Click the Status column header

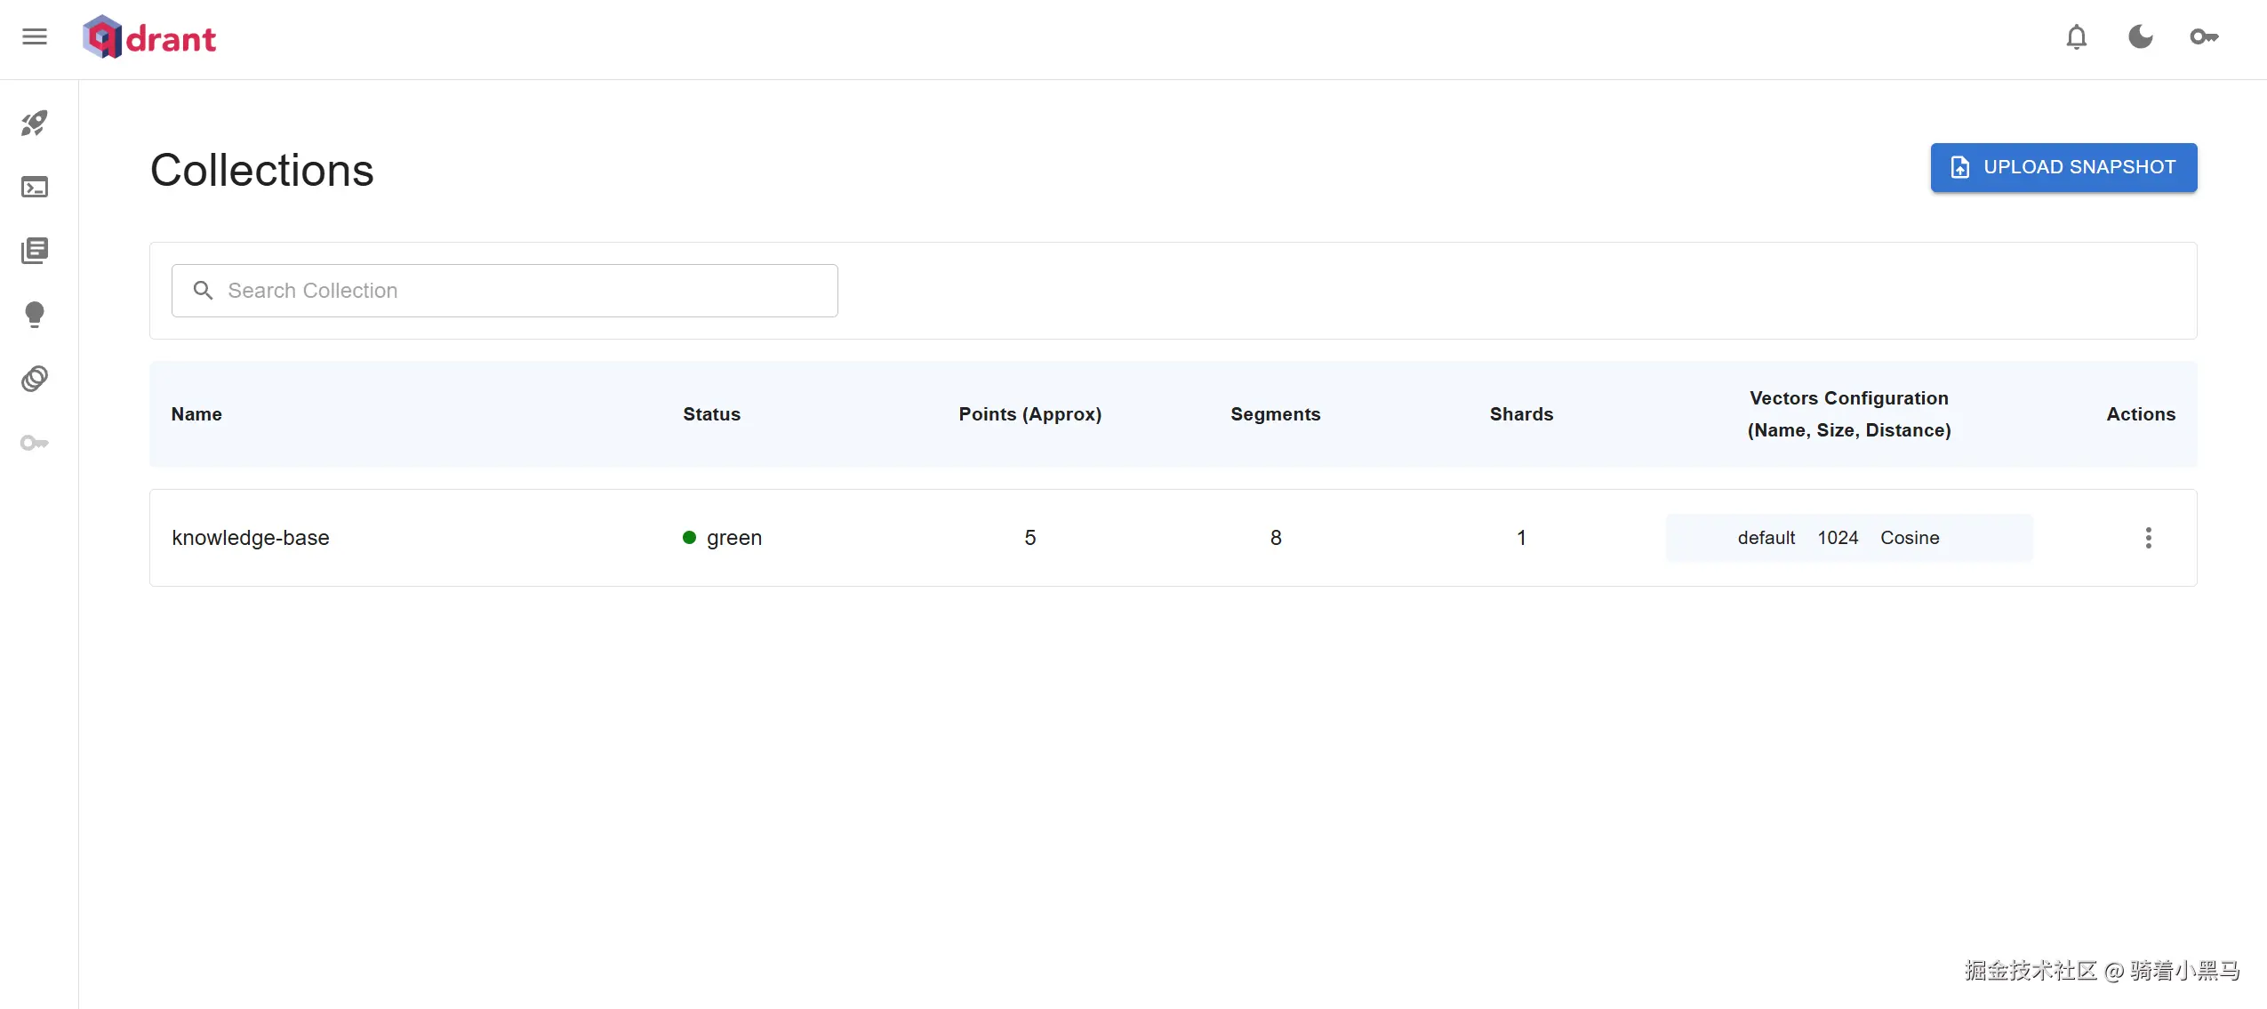(x=711, y=414)
